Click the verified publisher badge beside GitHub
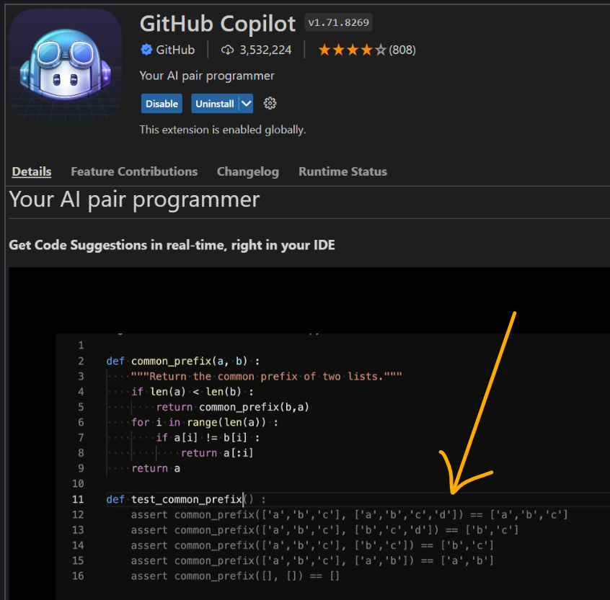This screenshot has width=610, height=600. click(x=146, y=50)
